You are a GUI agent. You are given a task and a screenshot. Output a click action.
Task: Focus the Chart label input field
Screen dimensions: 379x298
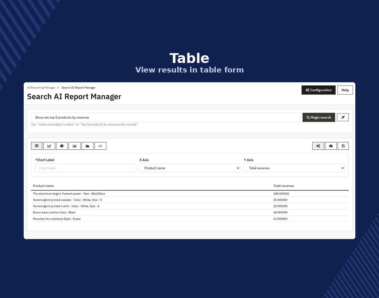[x=86, y=168]
